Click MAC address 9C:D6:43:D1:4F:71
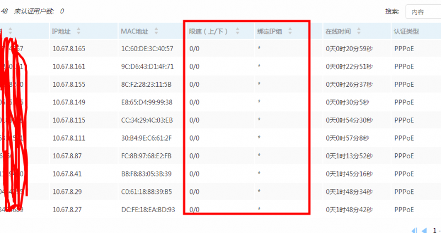The height and width of the screenshot is (233, 441). pyautogui.click(x=147, y=66)
